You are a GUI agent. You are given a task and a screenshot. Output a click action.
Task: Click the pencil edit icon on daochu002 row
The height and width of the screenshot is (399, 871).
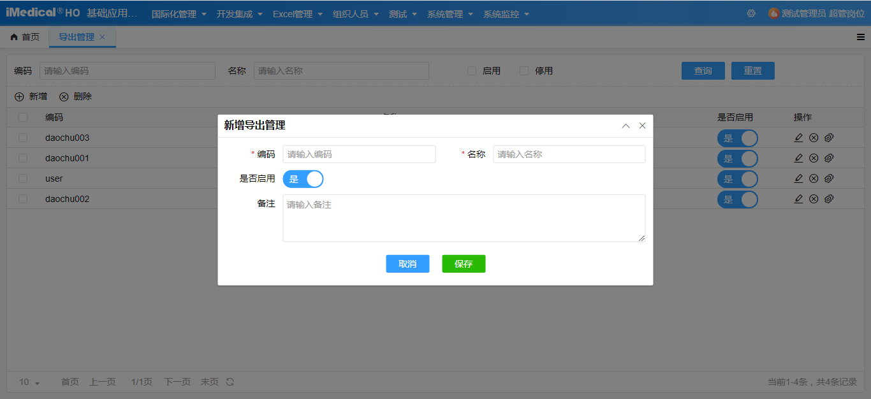pyautogui.click(x=798, y=199)
